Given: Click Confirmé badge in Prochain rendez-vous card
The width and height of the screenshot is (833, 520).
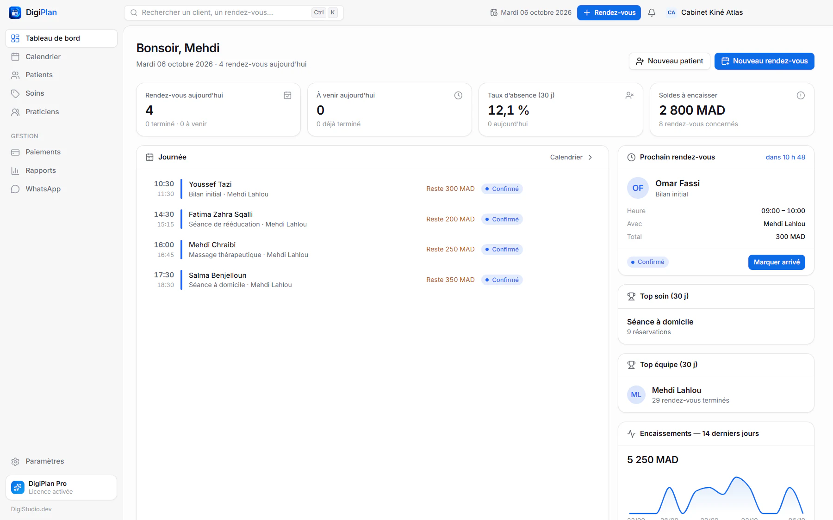Looking at the screenshot, I should tap(648, 262).
